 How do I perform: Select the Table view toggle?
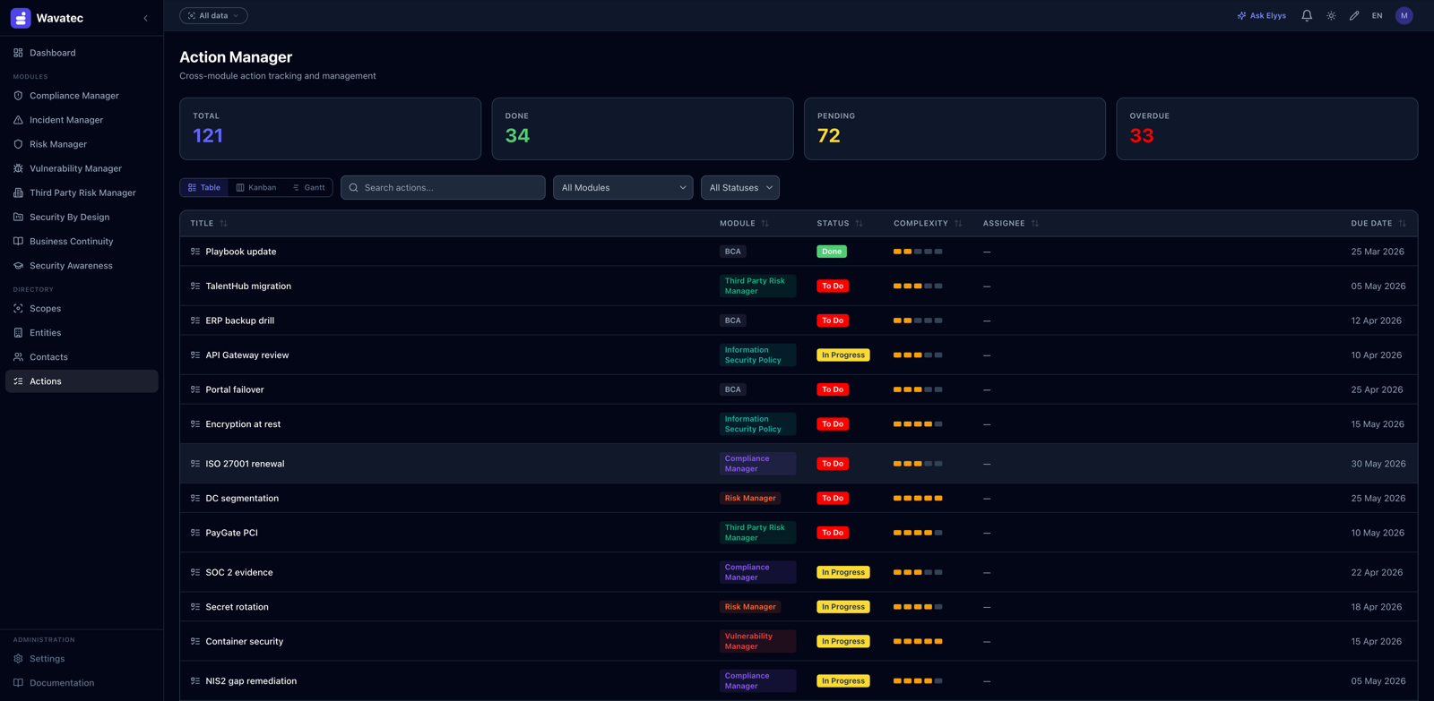click(x=204, y=187)
